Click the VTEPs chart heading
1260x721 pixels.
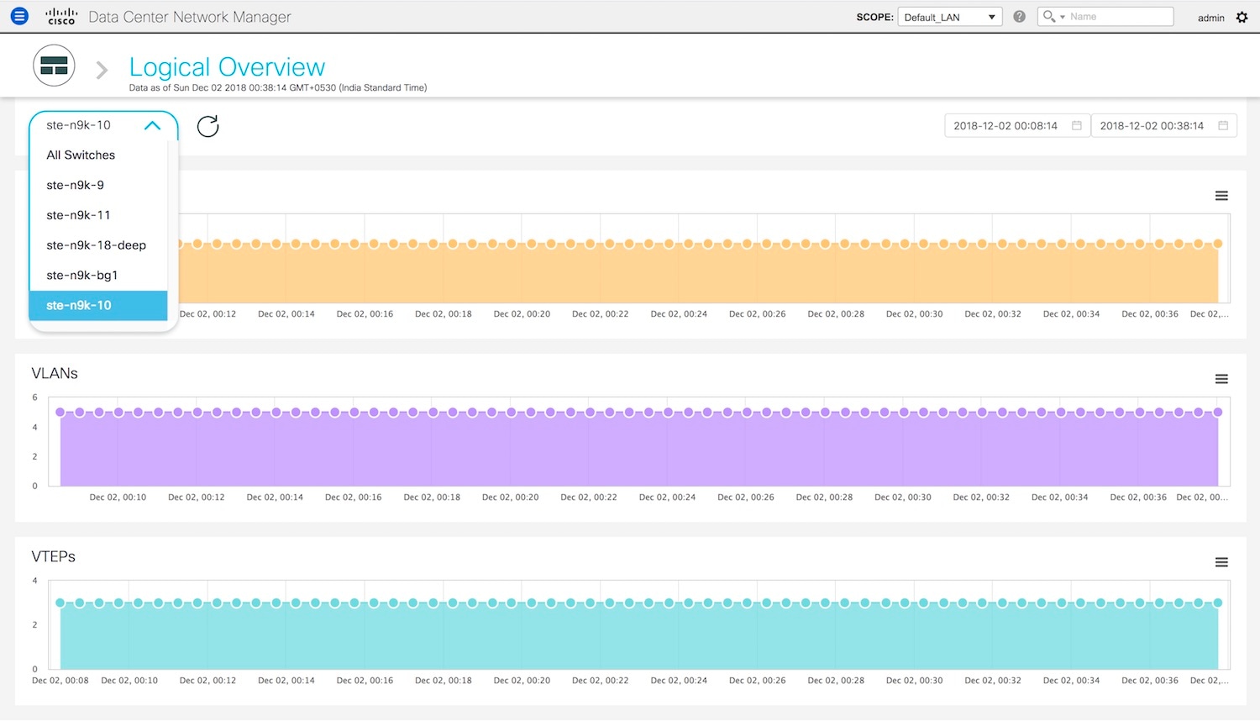[53, 556]
